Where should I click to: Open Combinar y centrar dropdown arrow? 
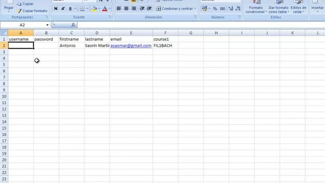point(195,9)
